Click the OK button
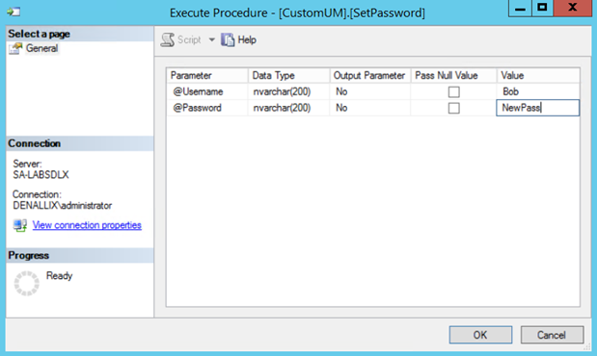Viewport: 597px width, 356px height. pyautogui.click(x=480, y=335)
